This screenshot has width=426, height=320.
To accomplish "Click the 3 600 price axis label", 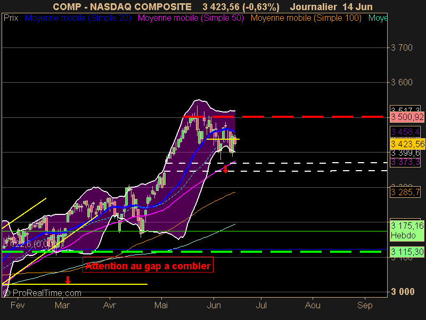I will click(402, 82).
